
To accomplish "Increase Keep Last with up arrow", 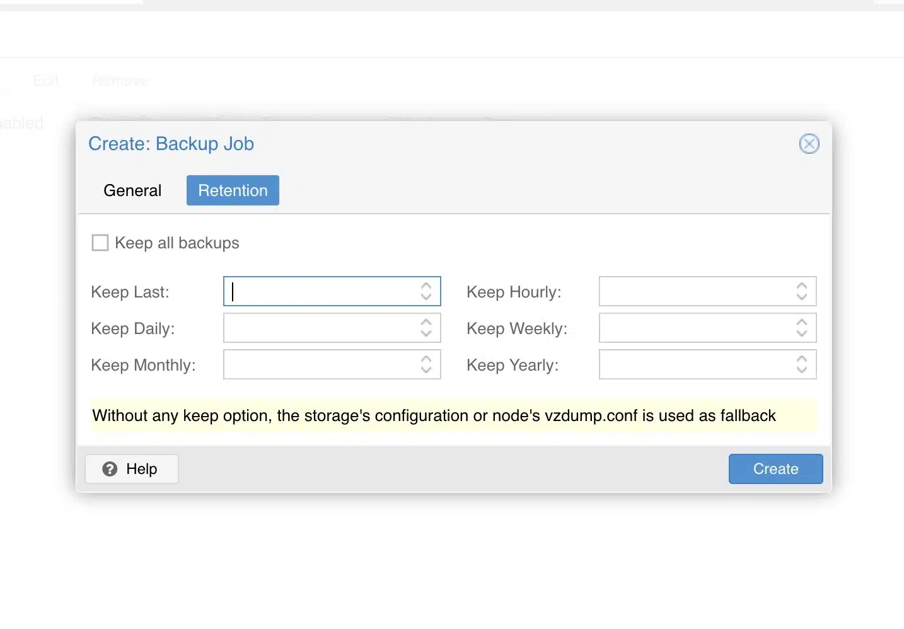I will [426, 286].
